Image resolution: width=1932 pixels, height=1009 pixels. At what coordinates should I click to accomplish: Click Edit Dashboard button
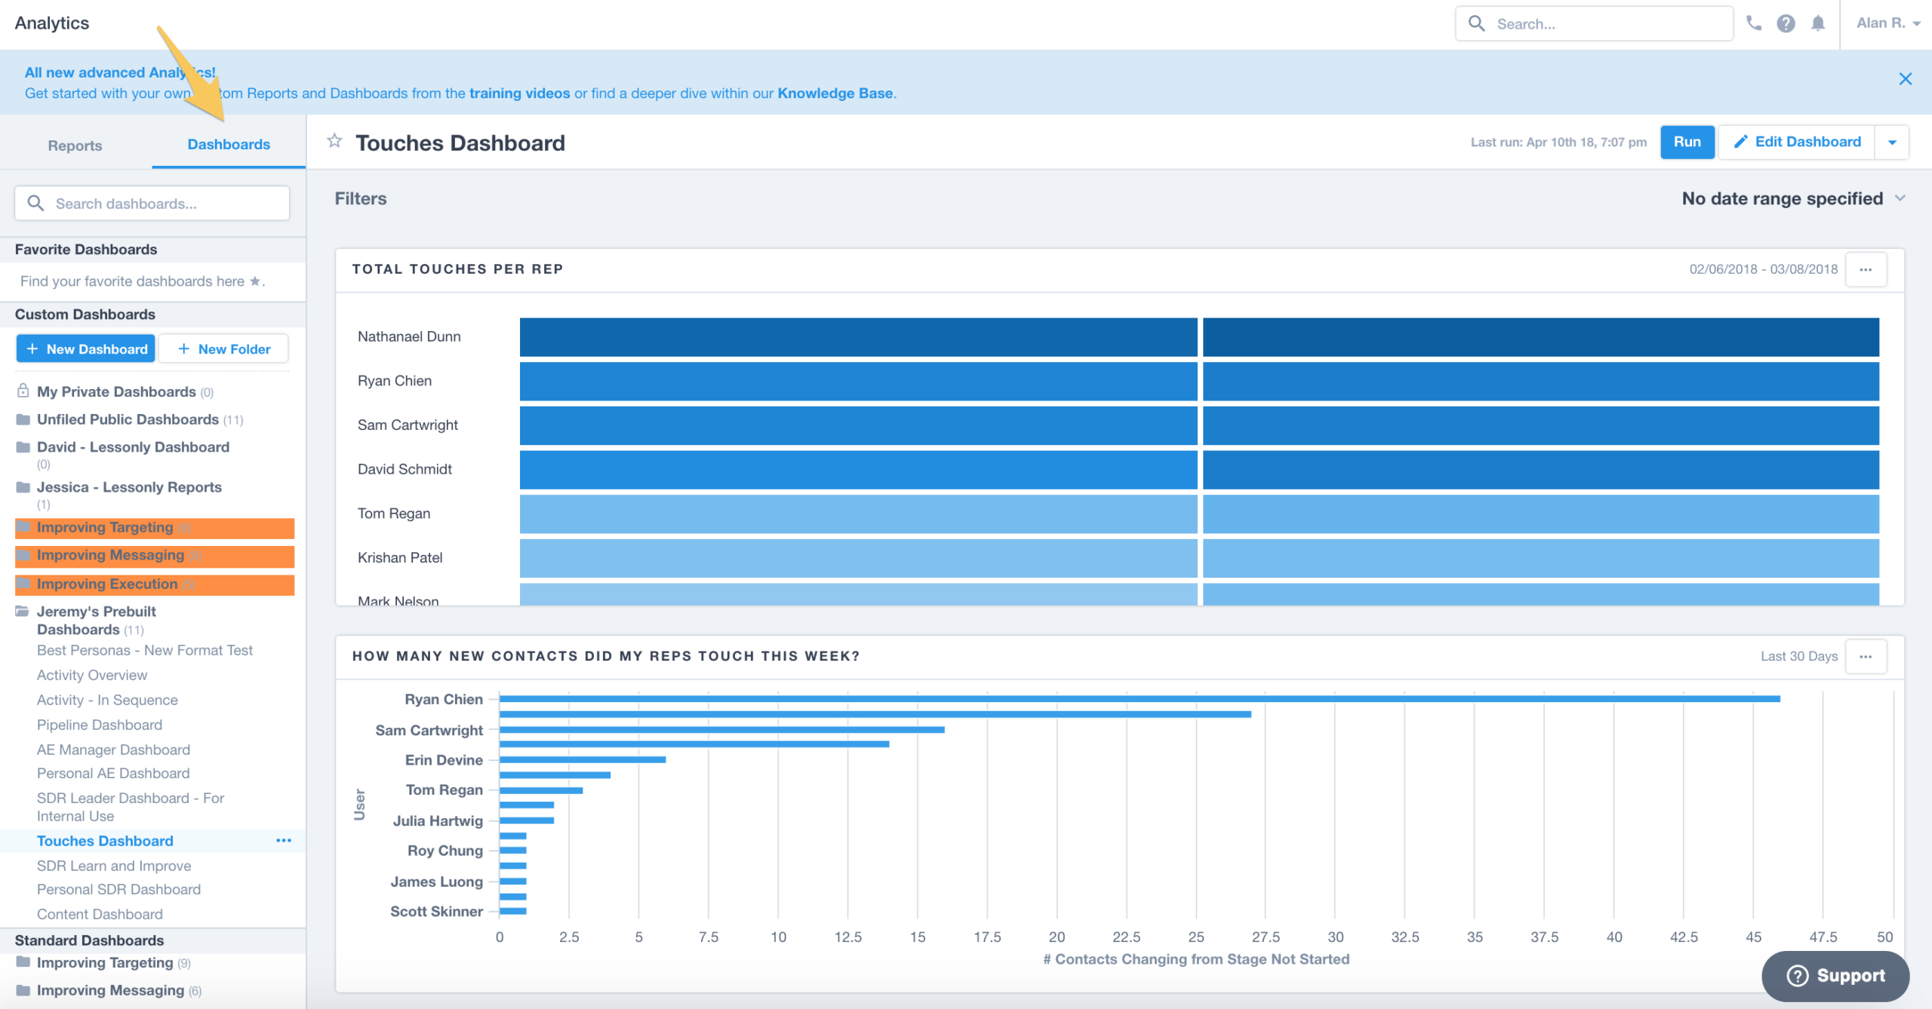pos(1797,142)
